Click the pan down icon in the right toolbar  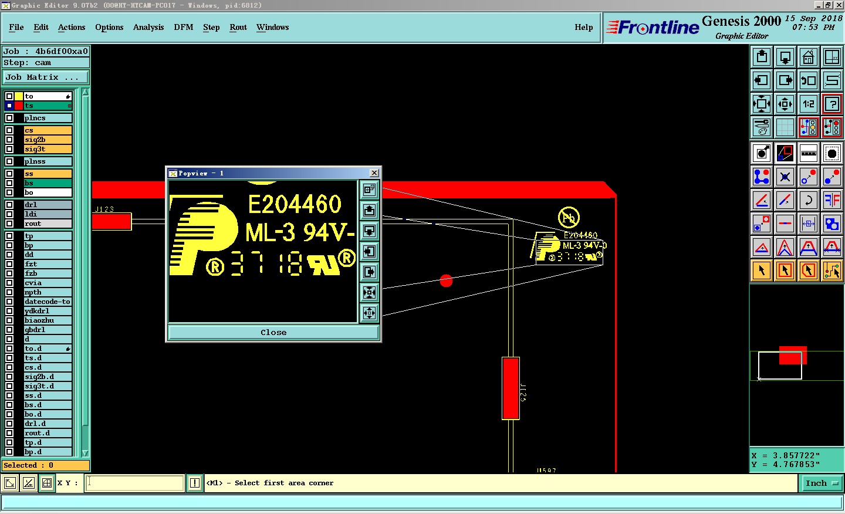pyautogui.click(x=785, y=57)
